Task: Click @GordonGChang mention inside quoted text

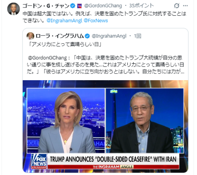Action: tap(47, 58)
